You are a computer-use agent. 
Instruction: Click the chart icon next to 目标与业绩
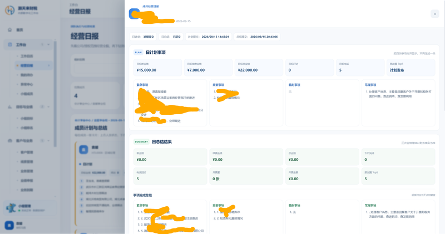click(x=10, y=106)
